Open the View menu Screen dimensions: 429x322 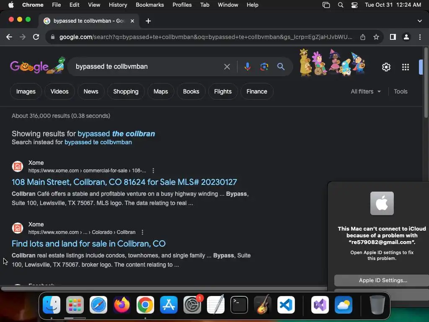(94, 5)
